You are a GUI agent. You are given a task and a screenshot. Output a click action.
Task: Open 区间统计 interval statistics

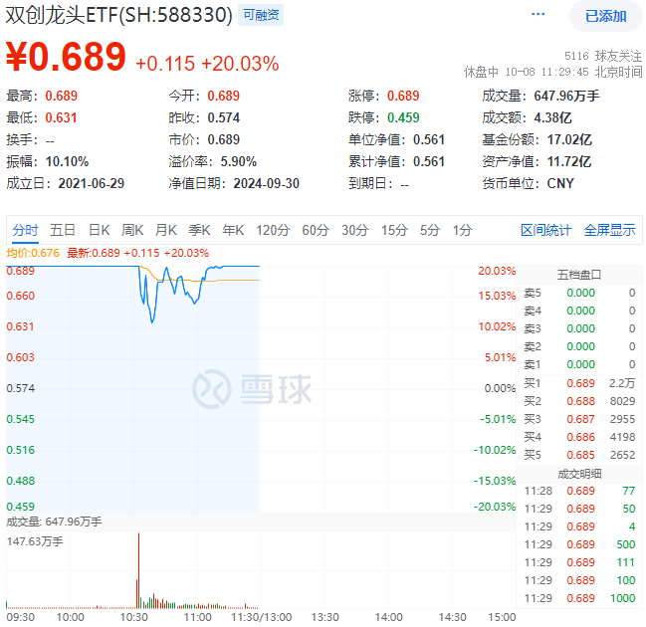(x=545, y=230)
